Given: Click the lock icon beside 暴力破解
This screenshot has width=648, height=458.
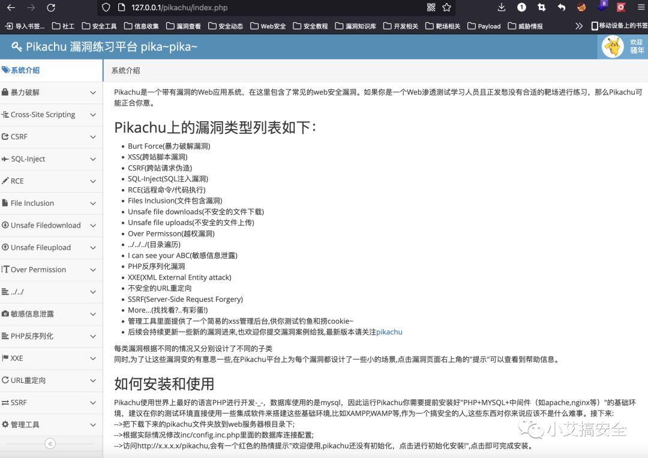Looking at the screenshot, I should coord(5,92).
